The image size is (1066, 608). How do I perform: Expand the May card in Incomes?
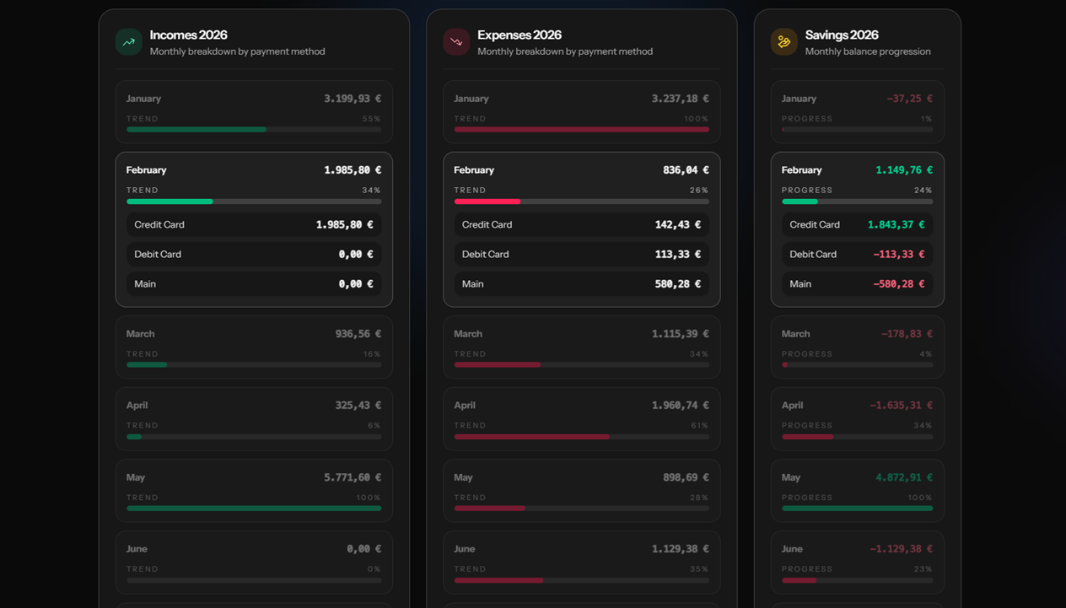coord(254,491)
